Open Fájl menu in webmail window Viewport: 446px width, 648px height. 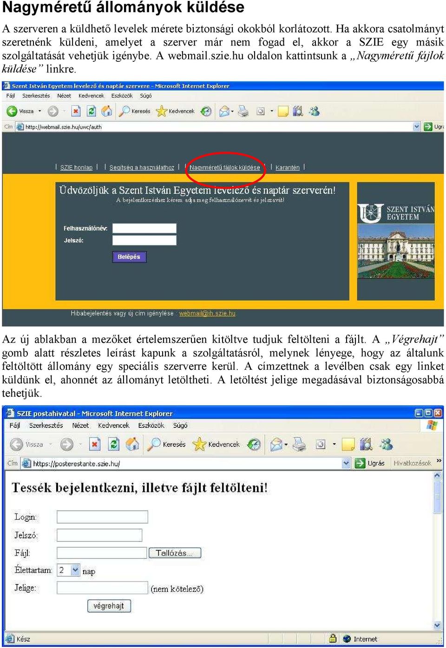[11, 96]
